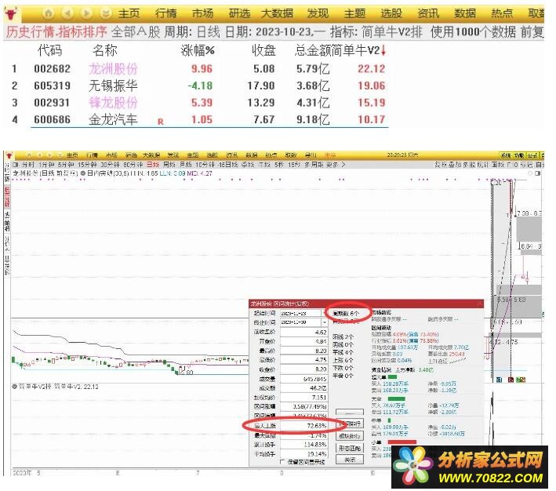The height and width of the screenshot is (491, 556).
Task: Click the 板块排行 button in dialog
Action: (x=350, y=436)
